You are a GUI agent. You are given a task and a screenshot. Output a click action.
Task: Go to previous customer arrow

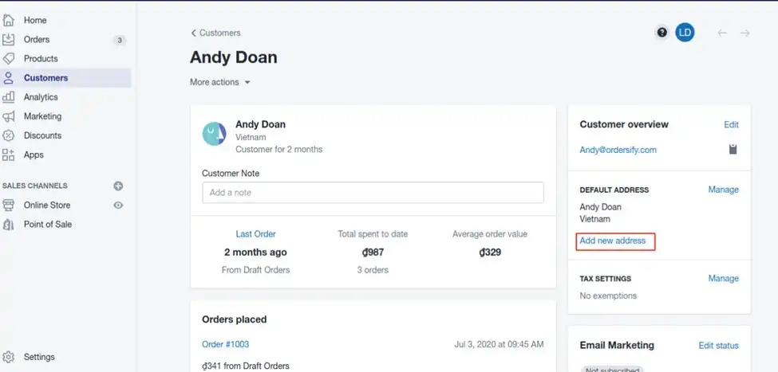pyautogui.click(x=722, y=33)
